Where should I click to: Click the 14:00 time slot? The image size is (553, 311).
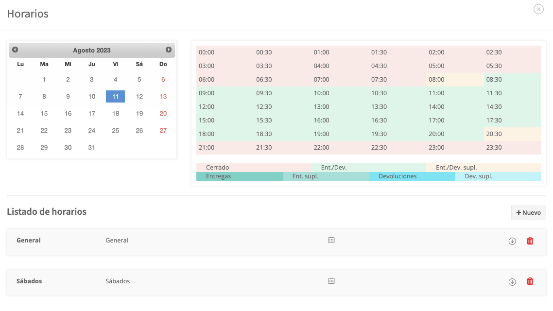coord(455,107)
